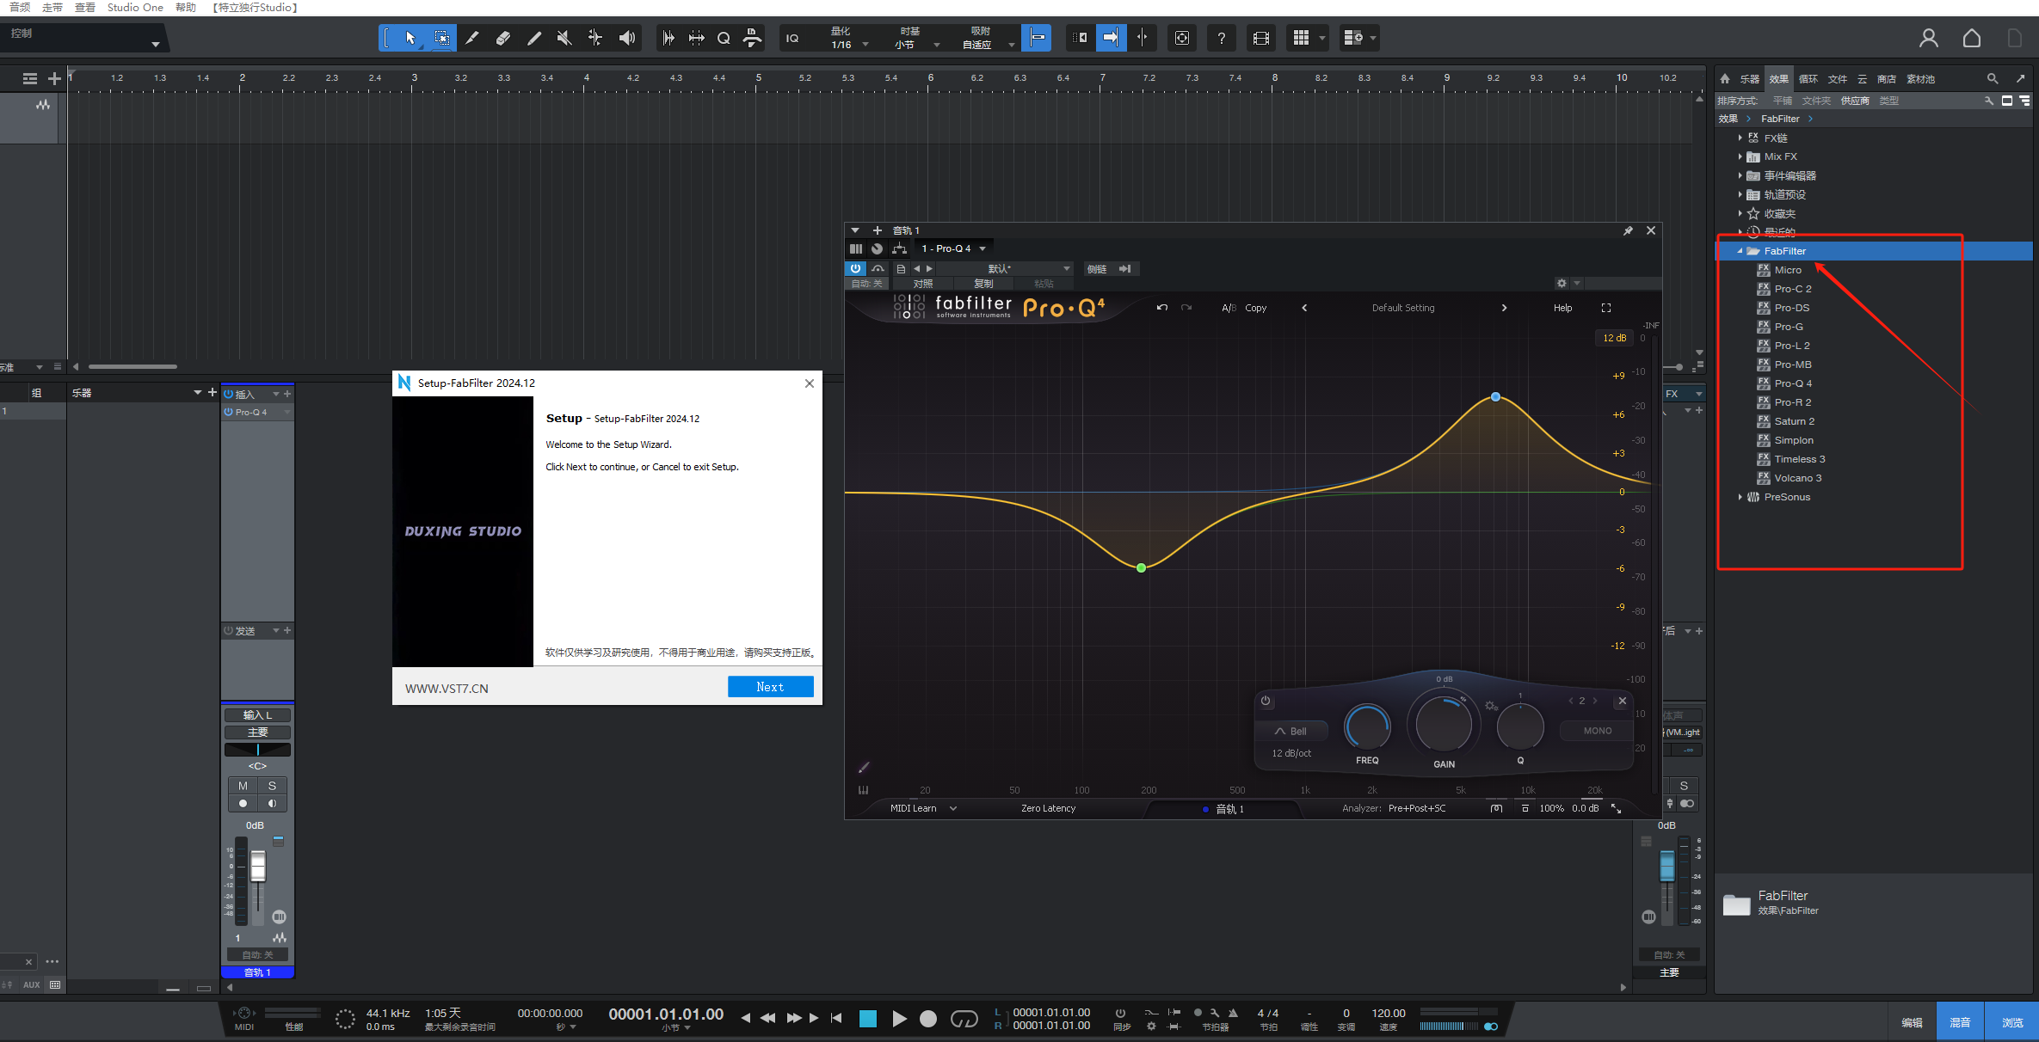Screen dimensions: 2039x1042
Task: Toggle the Autoscroll arrow button
Action: [1111, 38]
